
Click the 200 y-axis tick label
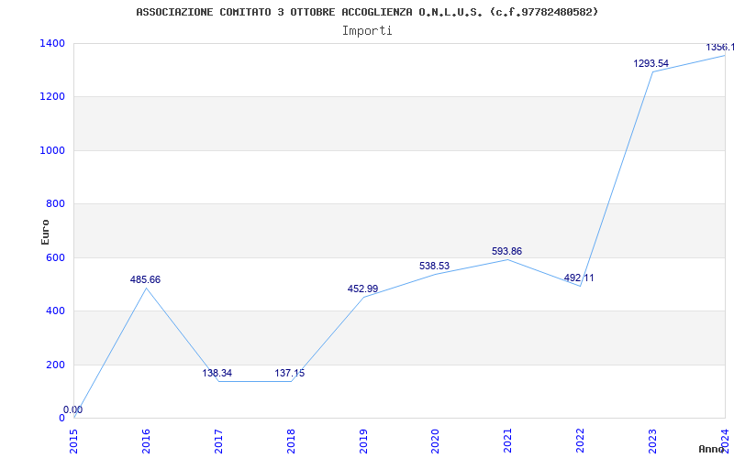(55, 365)
